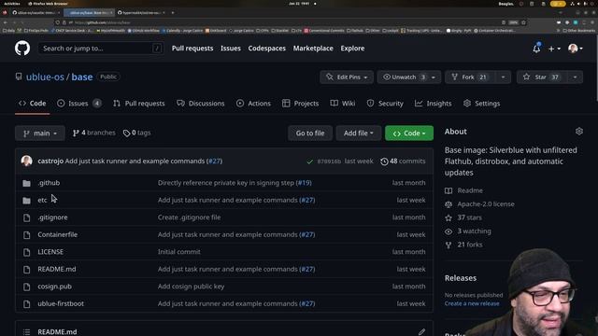Image resolution: width=598 pixels, height=336 pixels.
Task: Go to Pull requests in top navigation
Action: [x=192, y=49]
